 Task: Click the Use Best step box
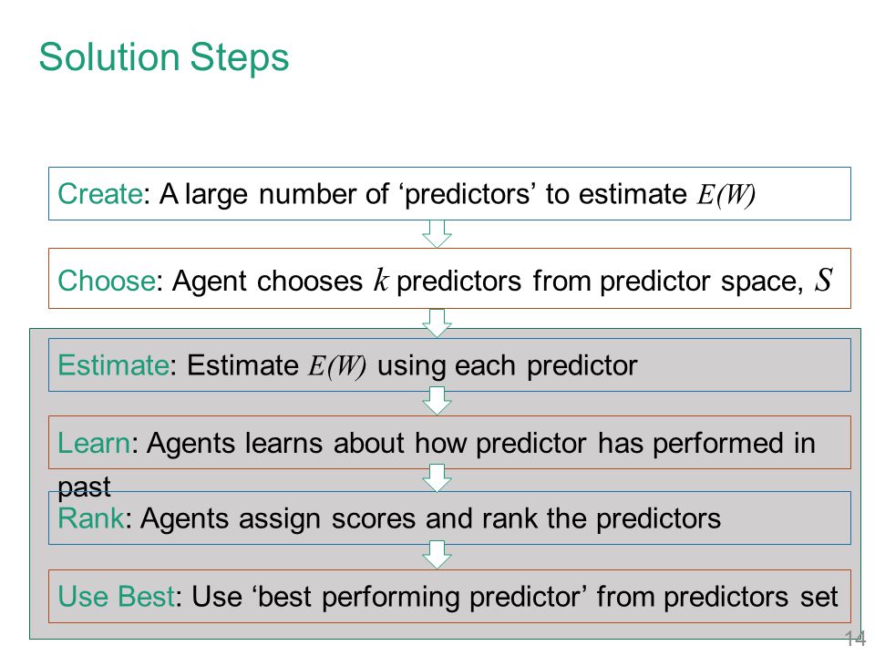449,596
